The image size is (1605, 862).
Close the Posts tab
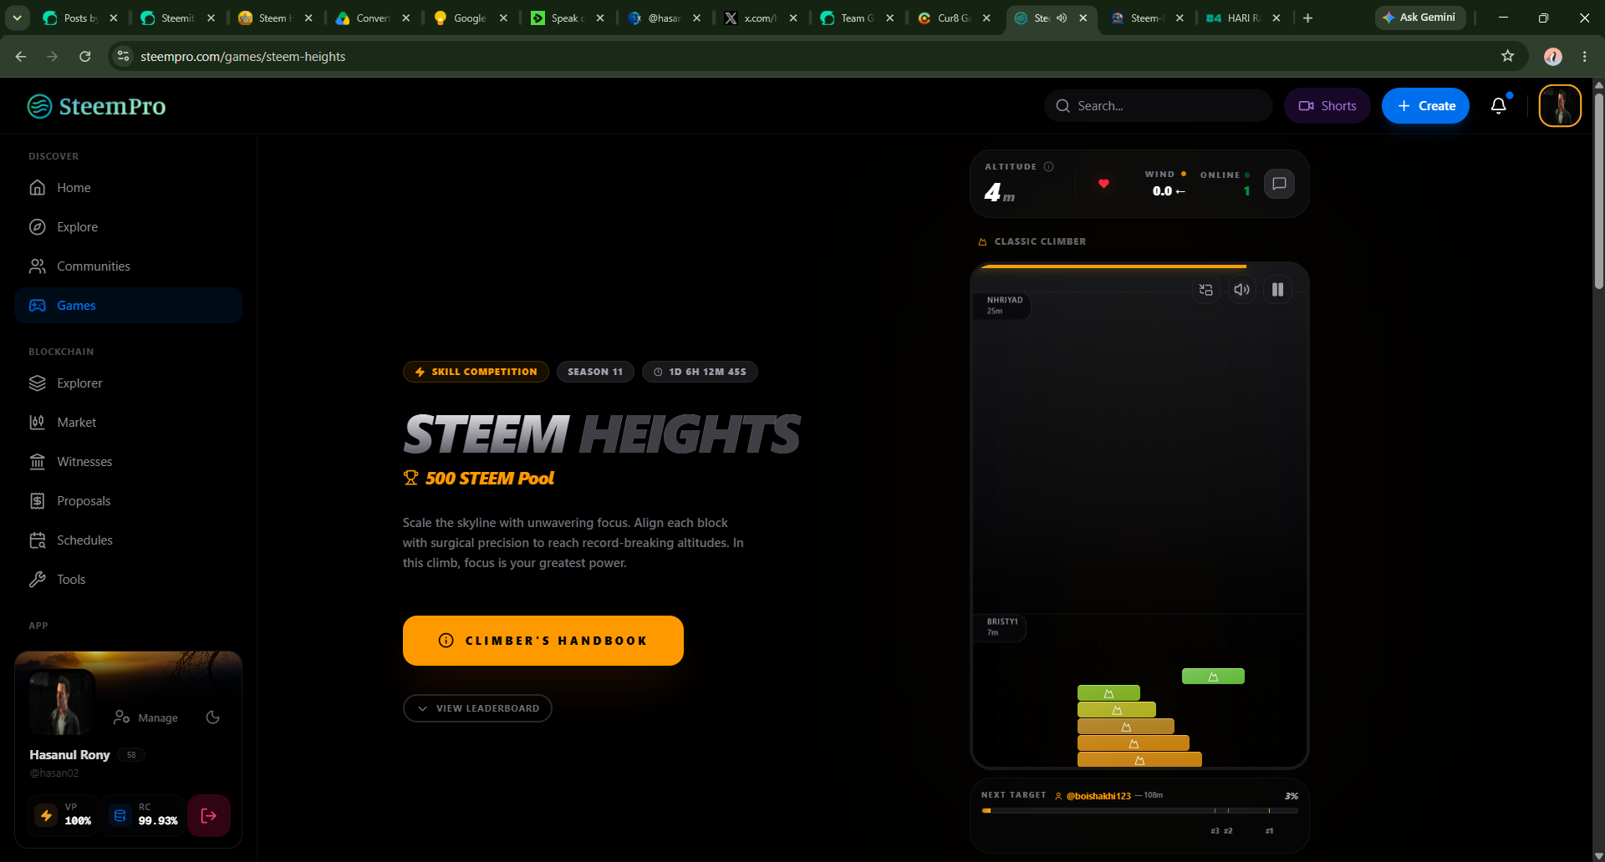click(x=114, y=18)
